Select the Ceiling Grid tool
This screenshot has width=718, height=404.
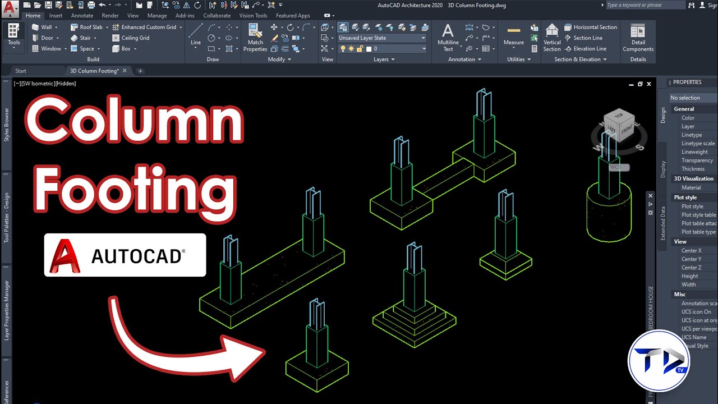(x=131, y=38)
